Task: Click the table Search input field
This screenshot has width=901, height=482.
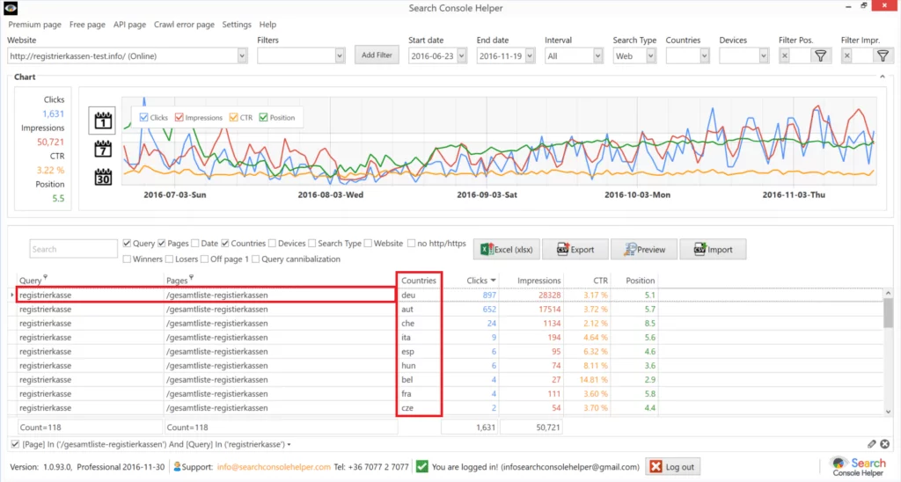Action: click(74, 249)
